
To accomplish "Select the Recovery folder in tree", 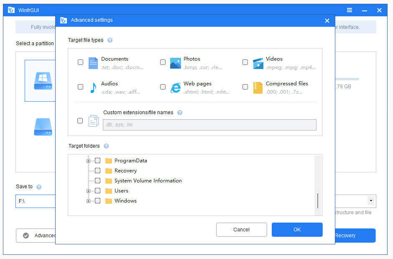I will click(125, 171).
